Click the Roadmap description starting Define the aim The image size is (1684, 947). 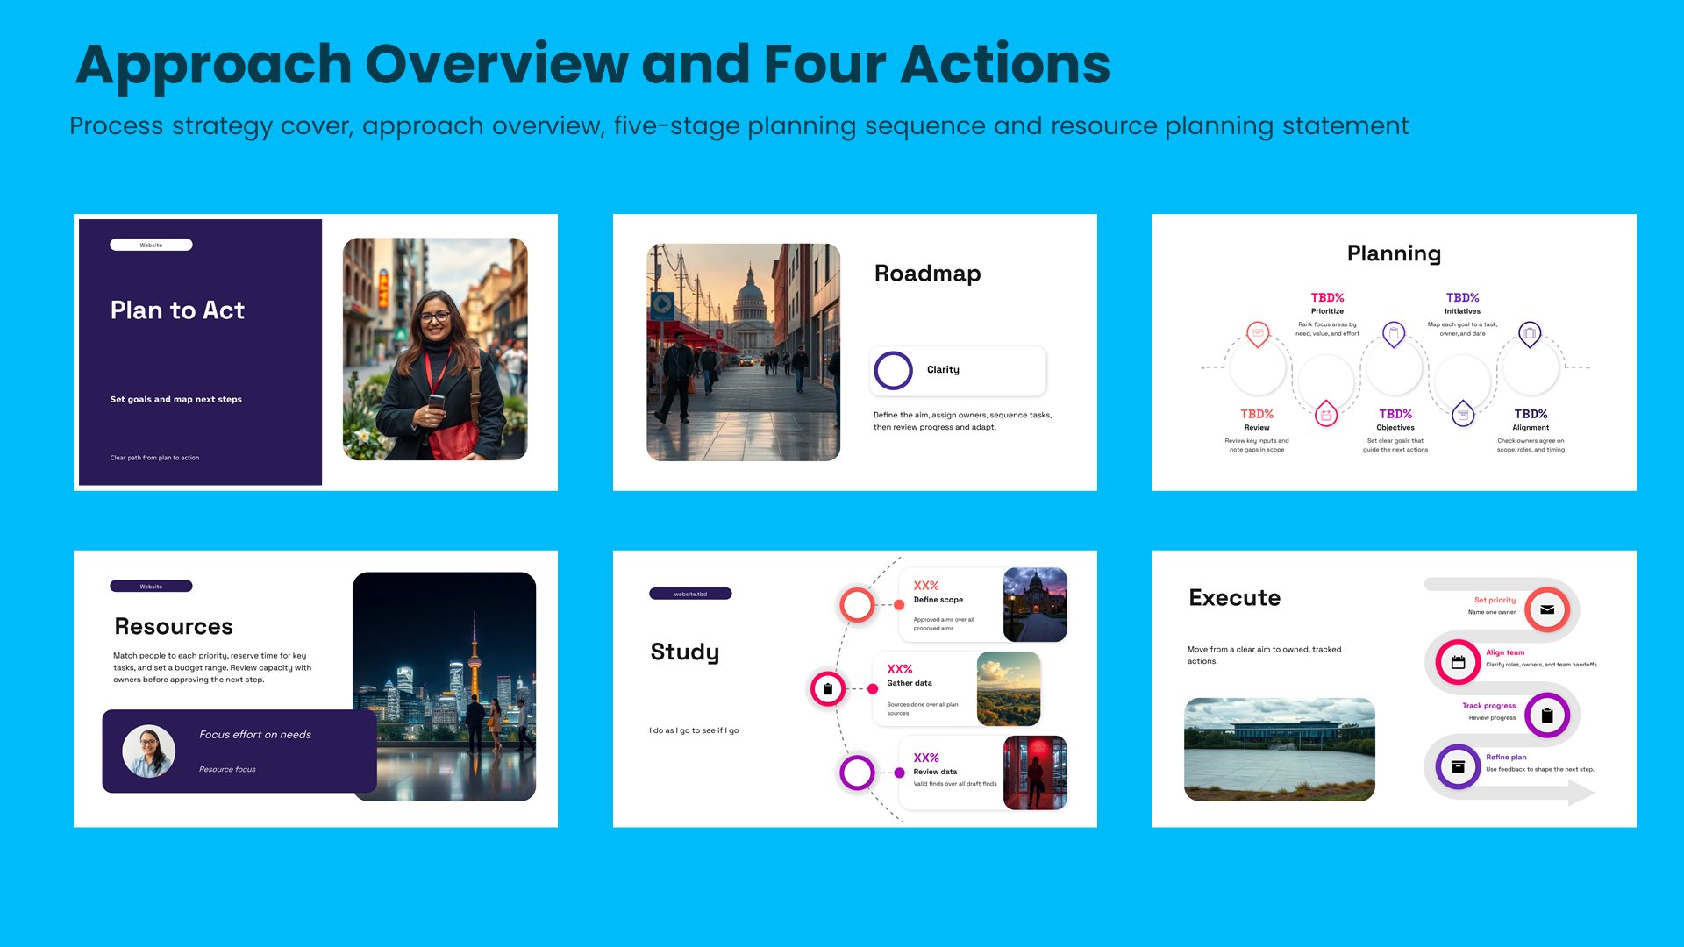[962, 421]
